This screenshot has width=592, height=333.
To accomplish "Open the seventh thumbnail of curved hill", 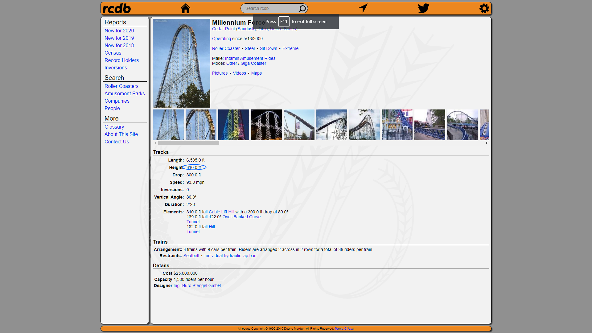I will [364, 125].
